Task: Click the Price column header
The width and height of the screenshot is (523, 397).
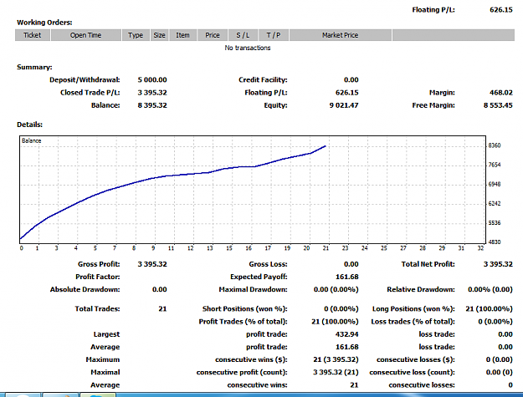Action: 213,35
